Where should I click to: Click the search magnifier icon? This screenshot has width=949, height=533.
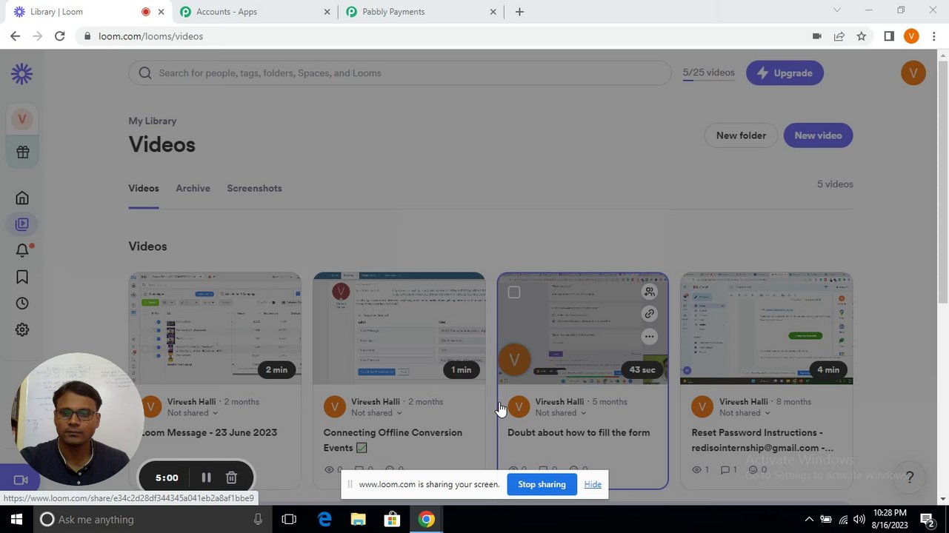tap(145, 73)
